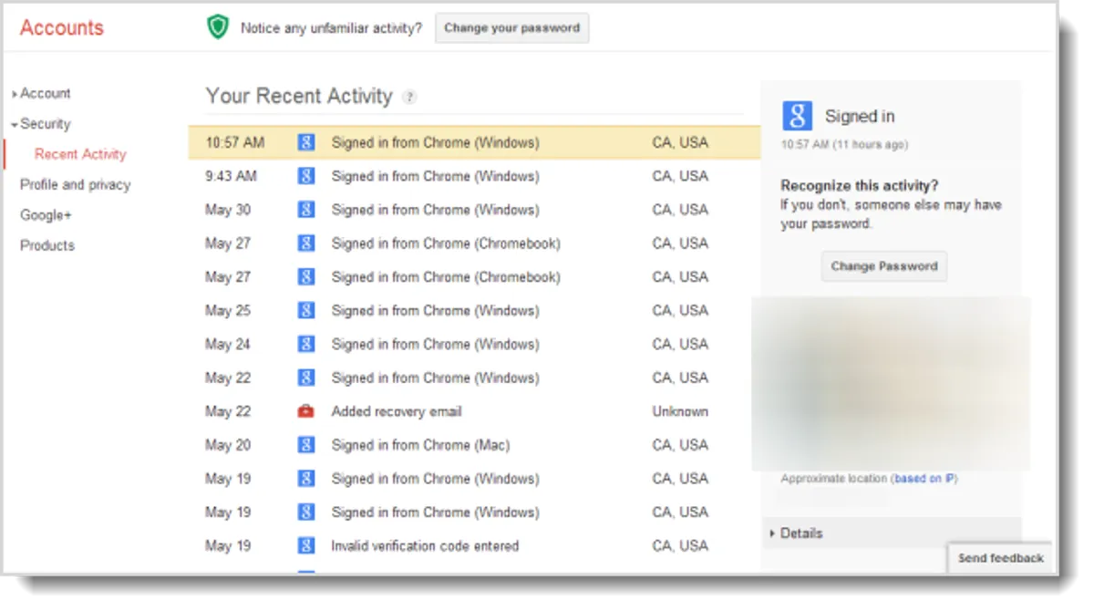Click the help question mark beside Your Recent Activity

coord(410,98)
